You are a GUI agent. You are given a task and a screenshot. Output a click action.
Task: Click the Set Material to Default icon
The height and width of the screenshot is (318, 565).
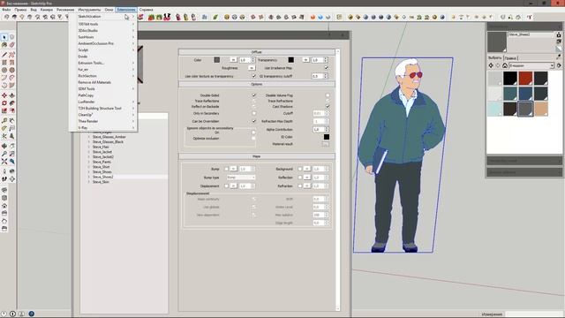[x=559, y=49]
